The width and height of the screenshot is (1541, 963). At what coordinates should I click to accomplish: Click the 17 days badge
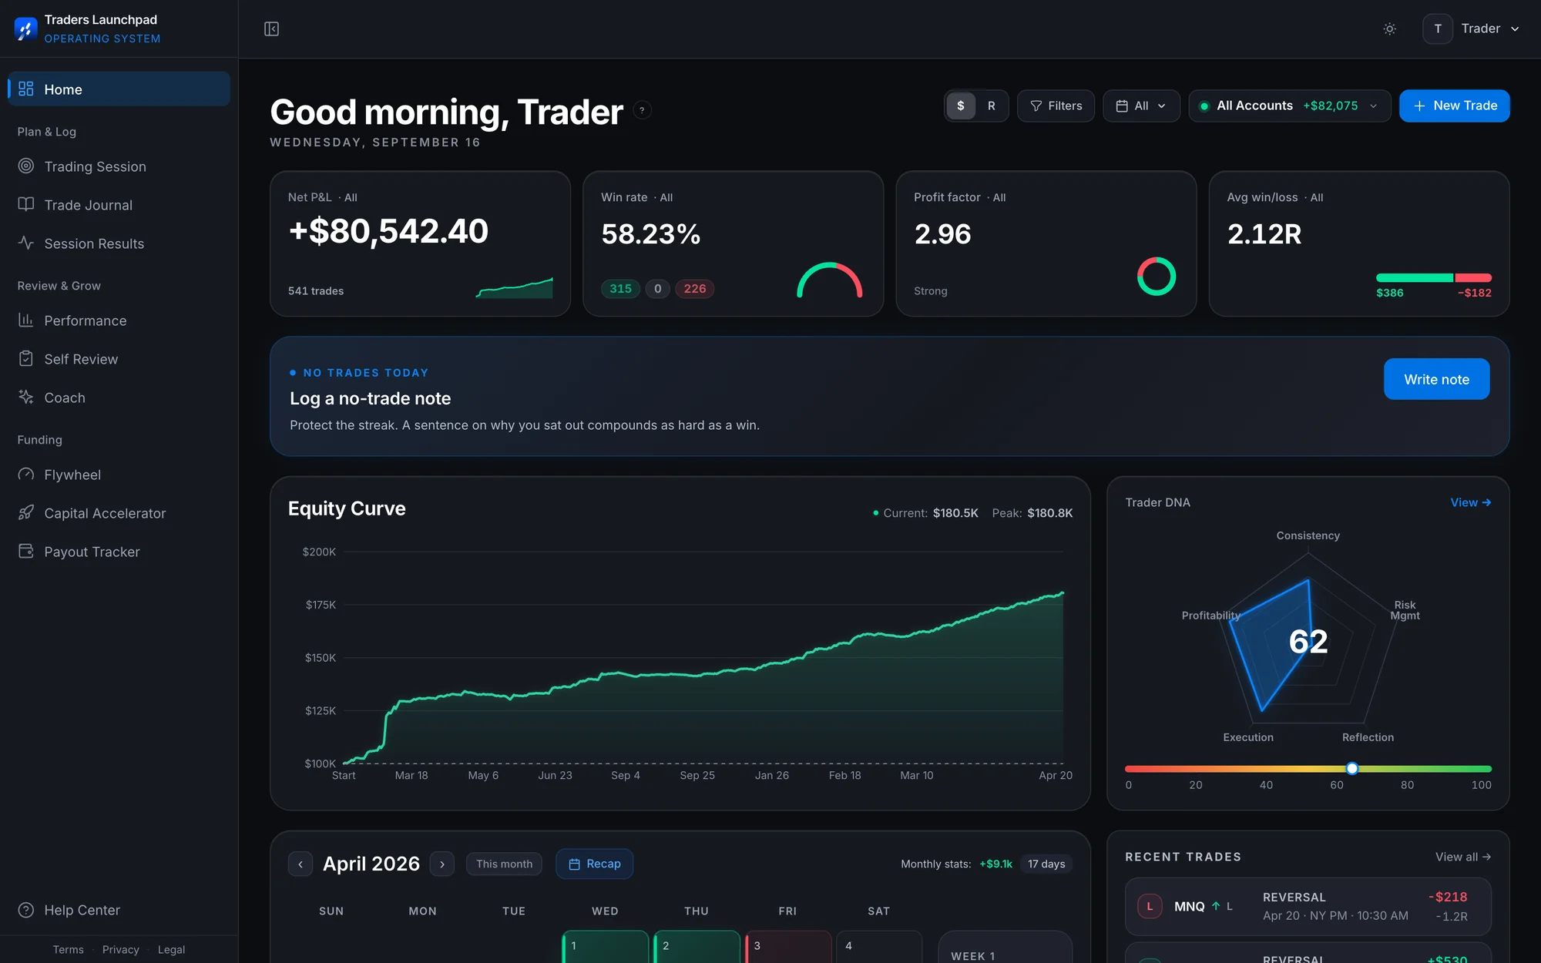click(x=1046, y=864)
